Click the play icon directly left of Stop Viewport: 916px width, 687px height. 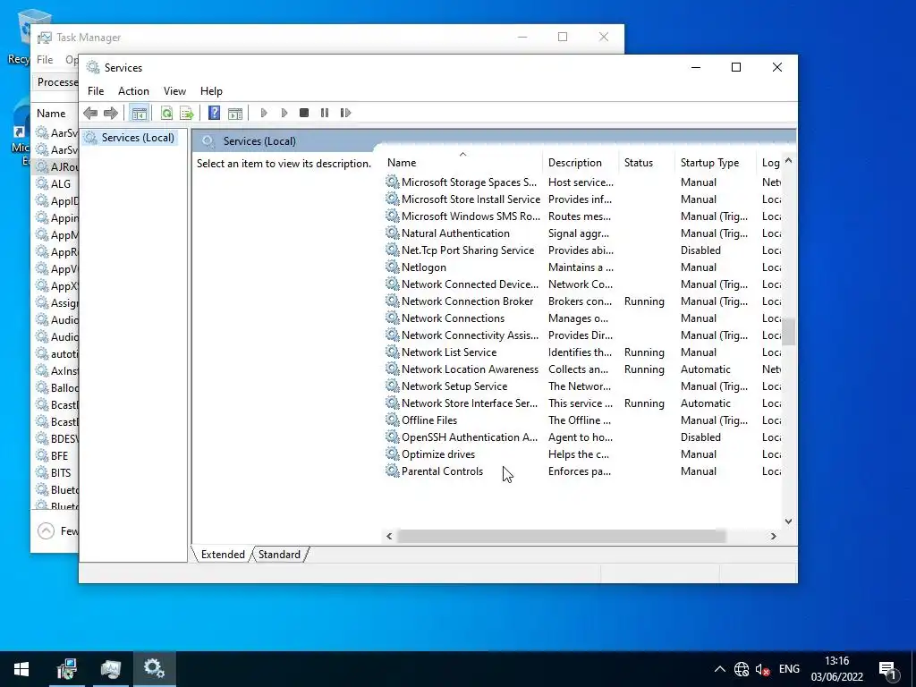(284, 113)
